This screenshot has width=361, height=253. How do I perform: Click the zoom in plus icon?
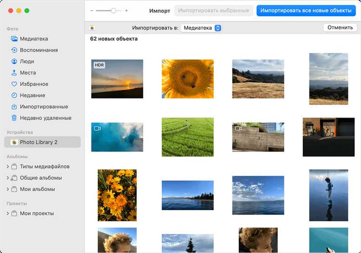127,11
